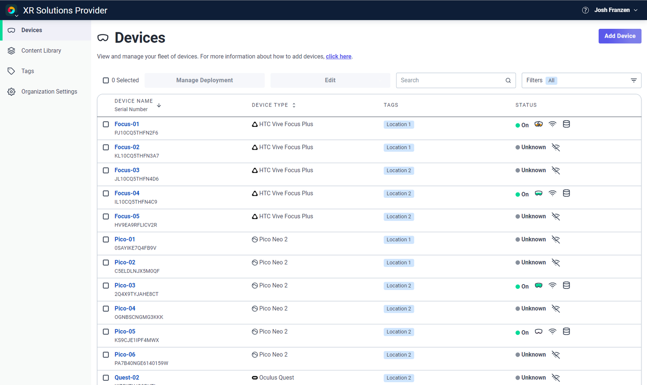Click the app logo in the header
Image resolution: width=647 pixels, height=385 pixels.
pos(11,10)
